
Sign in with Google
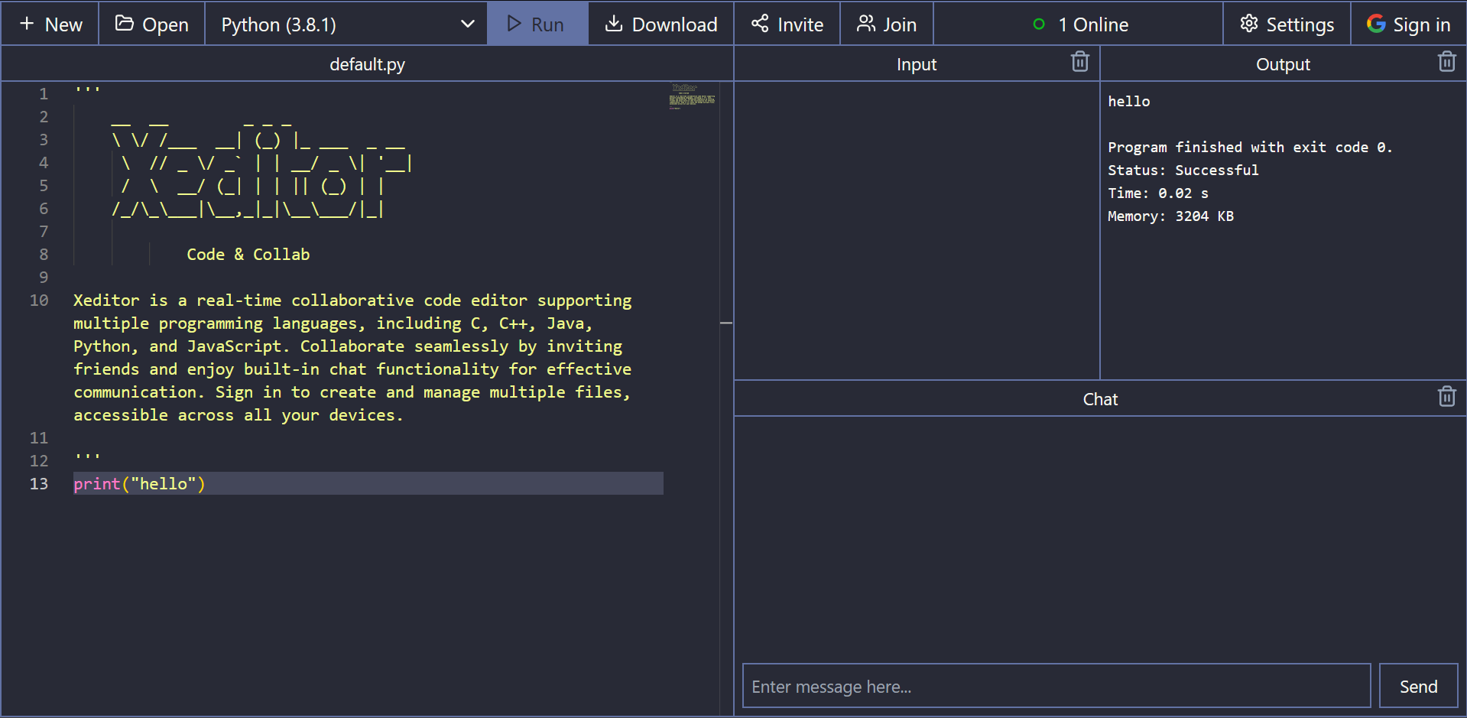coord(1408,24)
